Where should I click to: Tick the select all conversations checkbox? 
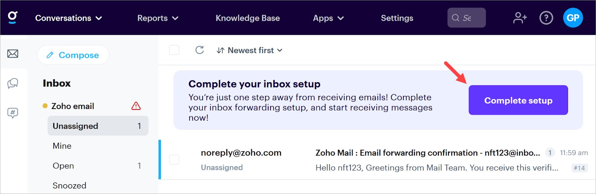coord(174,50)
